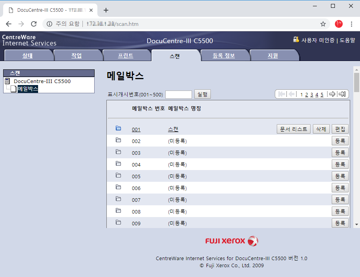
Task: Click 문서 리스트 button for mailbox 001
Action: click(294, 129)
